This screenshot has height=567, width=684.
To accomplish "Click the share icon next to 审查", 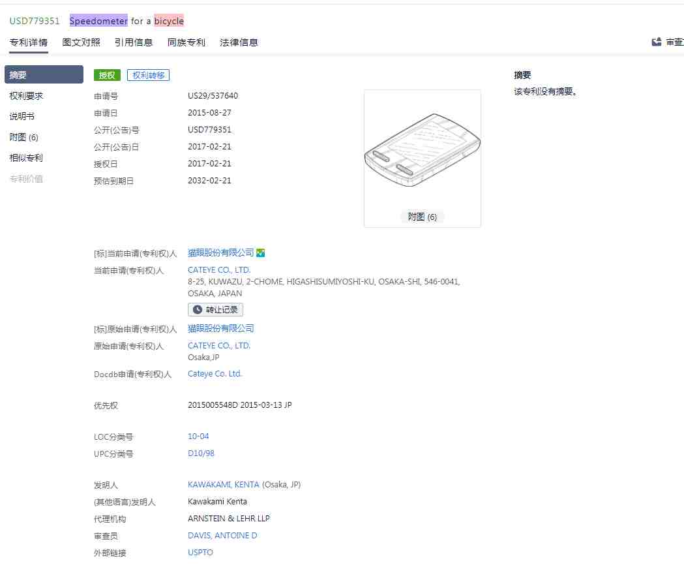I will pyautogui.click(x=657, y=42).
